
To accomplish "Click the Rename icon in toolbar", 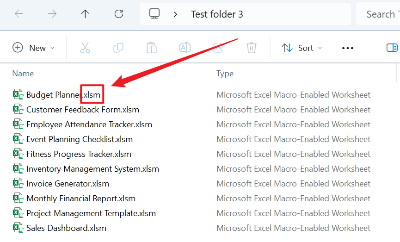I will tap(185, 48).
